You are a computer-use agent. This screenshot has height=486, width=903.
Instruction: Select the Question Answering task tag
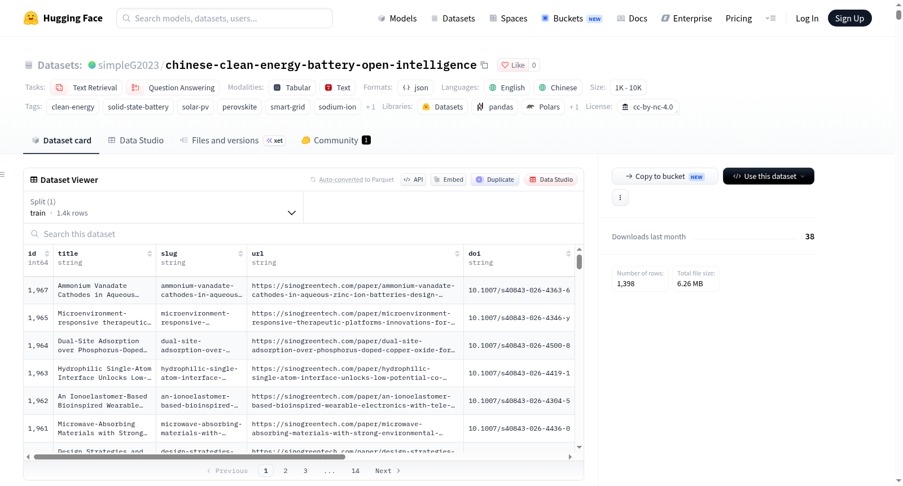[173, 87]
